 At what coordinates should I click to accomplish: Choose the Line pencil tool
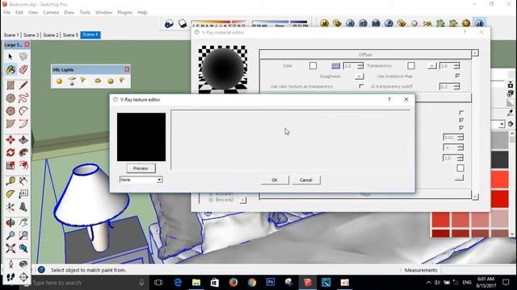click(23, 85)
